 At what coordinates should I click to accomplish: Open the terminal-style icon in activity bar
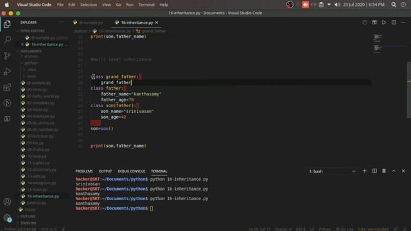click(7, 119)
